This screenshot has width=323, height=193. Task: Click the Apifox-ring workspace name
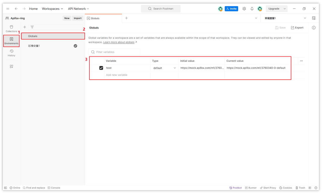coord(18,18)
